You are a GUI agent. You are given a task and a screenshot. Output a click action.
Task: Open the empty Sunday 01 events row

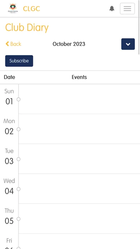pyautogui.click(x=79, y=99)
